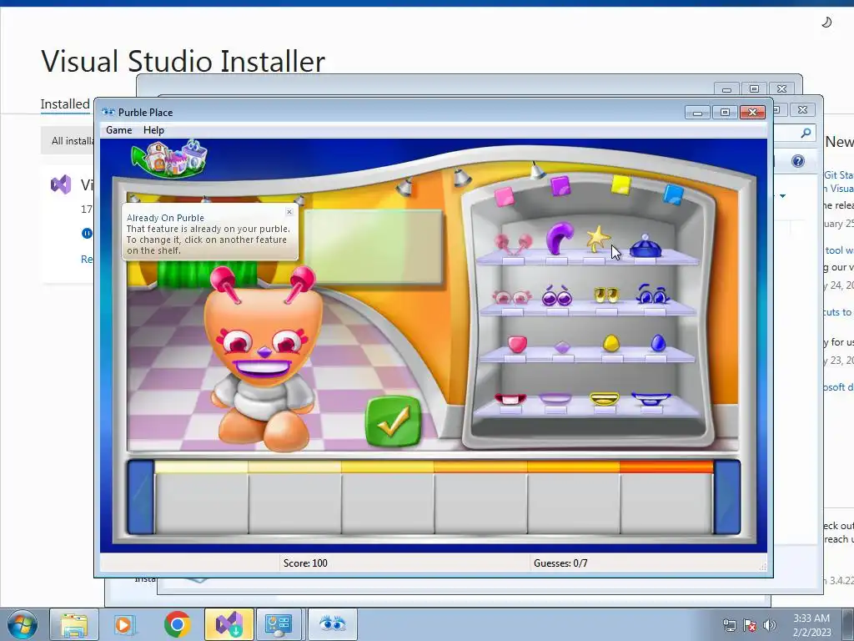This screenshot has width=854, height=641.
Task: Click the volume speaker tray icon
Action: [x=770, y=625]
